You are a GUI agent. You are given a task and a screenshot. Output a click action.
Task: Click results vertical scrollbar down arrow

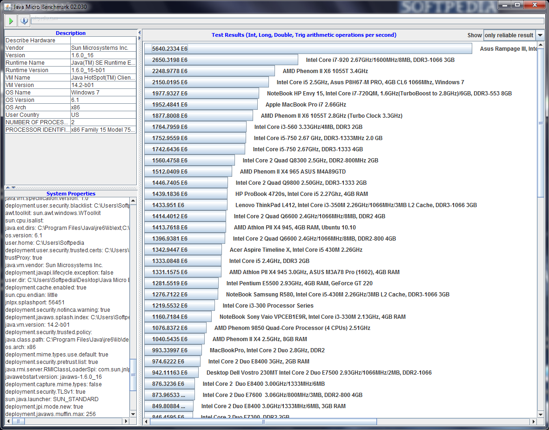541,415
